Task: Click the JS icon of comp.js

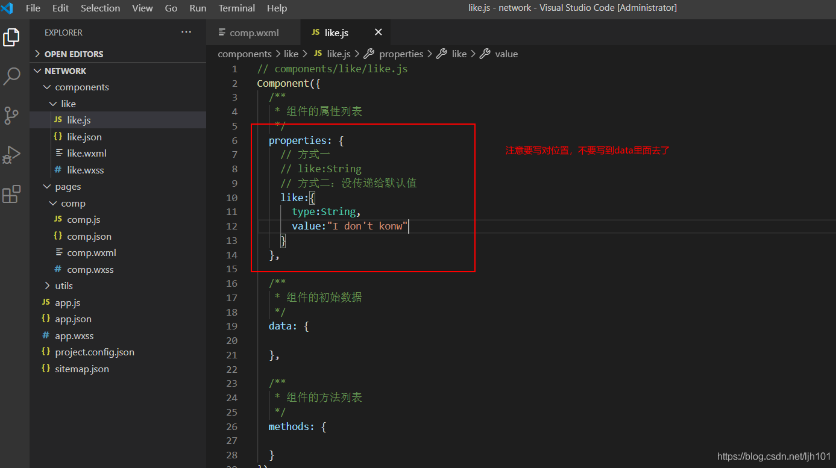Action: [58, 219]
